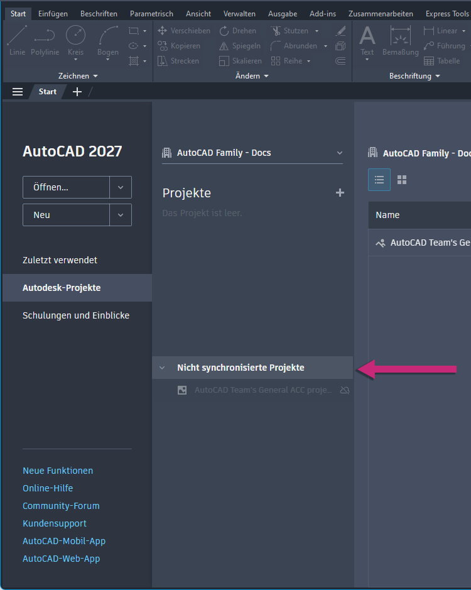Select Schulungen und Einblicke in sidebar
This screenshot has height=590, width=471.
point(77,315)
